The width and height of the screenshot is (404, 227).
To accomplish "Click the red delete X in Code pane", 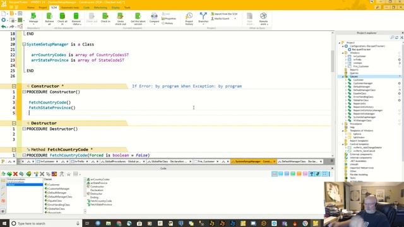I will (x=15, y=174).
